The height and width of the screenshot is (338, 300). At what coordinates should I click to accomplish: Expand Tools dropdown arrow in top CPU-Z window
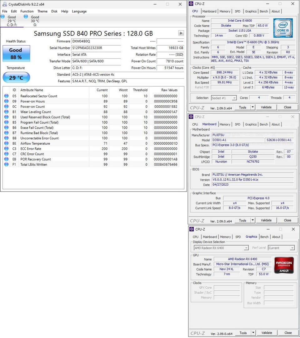click(252, 107)
